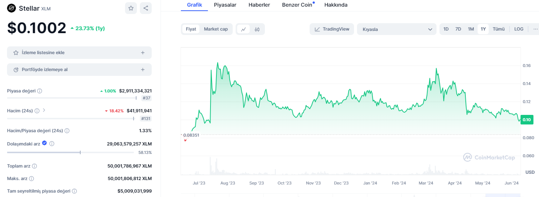Click plus icon on Portföyde izlemeye al
This screenshot has height=197, width=539.
(143, 70)
